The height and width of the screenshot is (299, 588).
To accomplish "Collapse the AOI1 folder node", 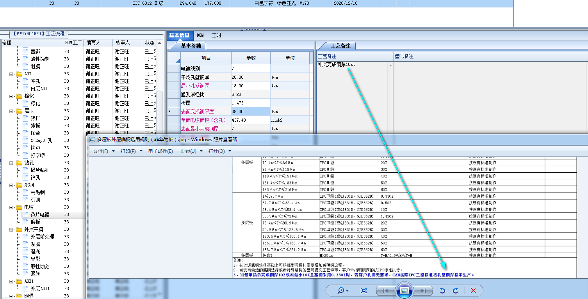I will click(12, 281).
